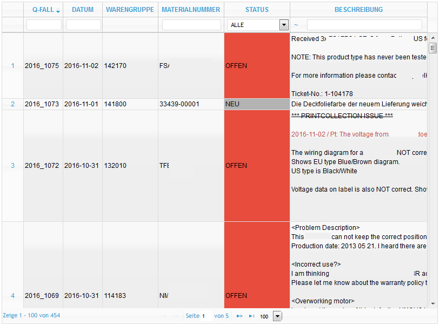Focus the MATERIALNUMMER filter input
This screenshot has height=326, width=440.
tap(191, 25)
